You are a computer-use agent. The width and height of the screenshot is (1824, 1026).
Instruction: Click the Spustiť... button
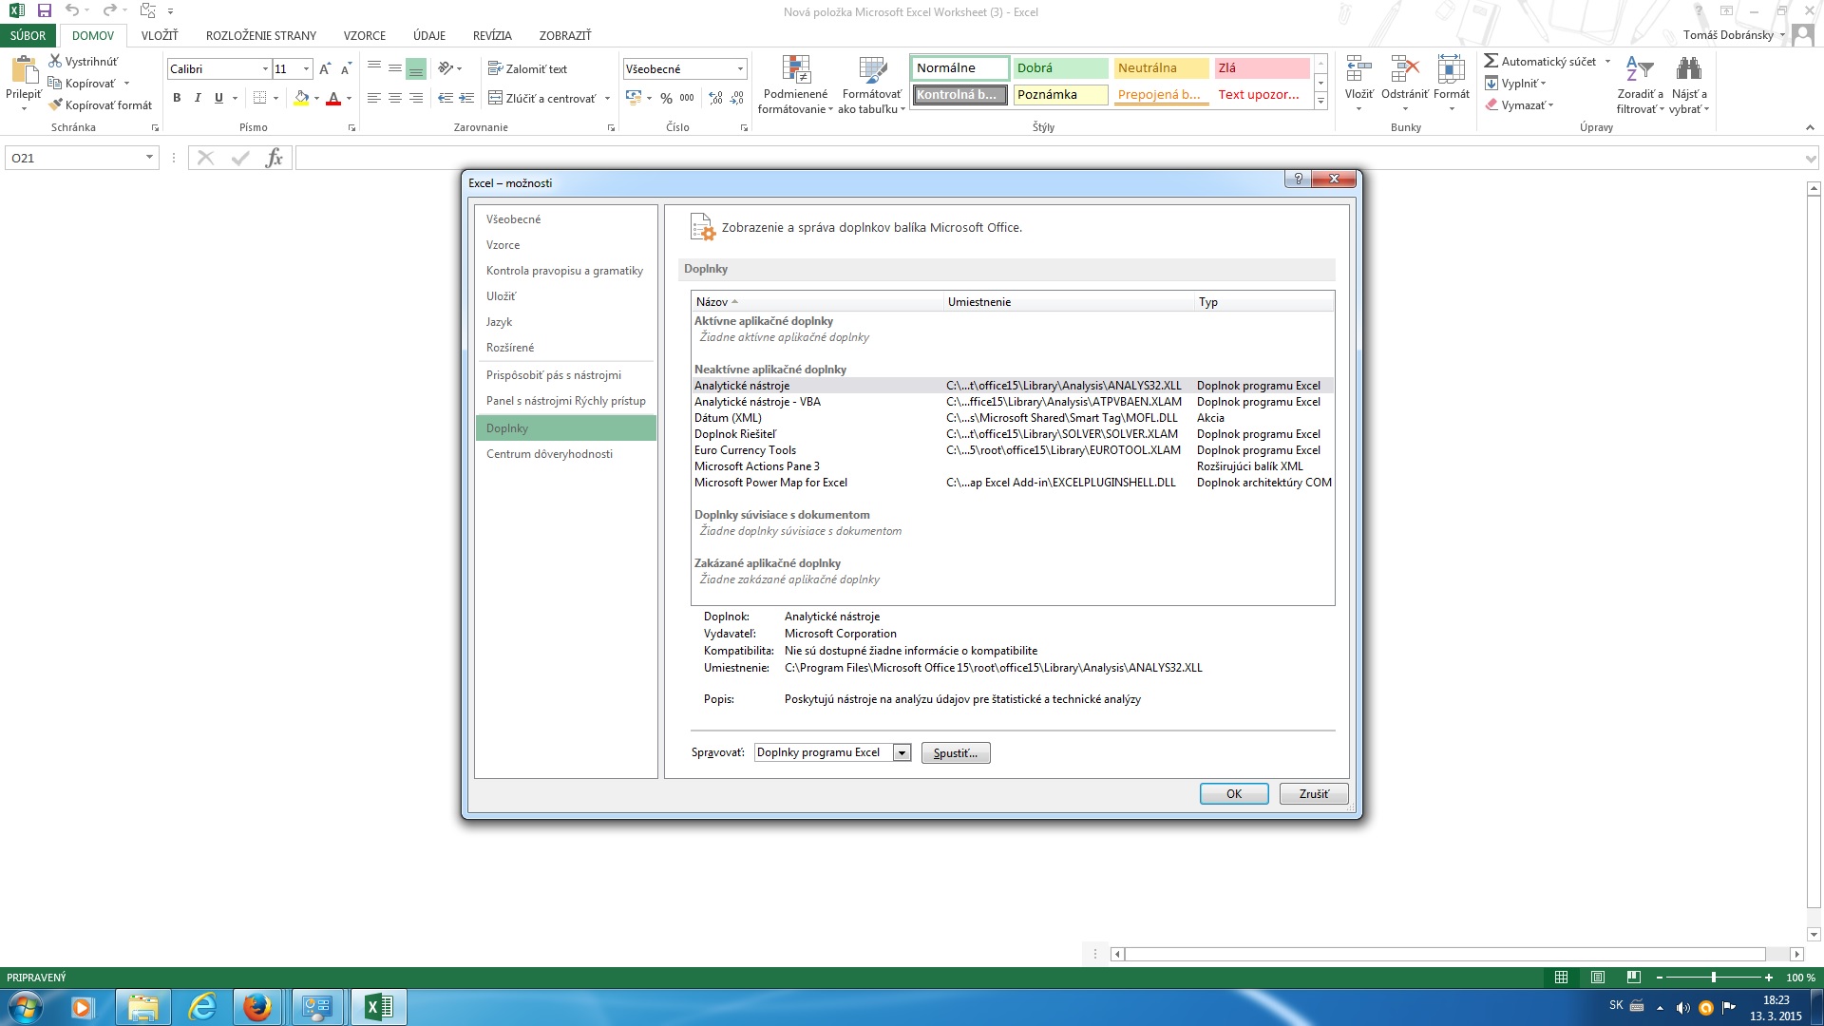[x=956, y=753]
